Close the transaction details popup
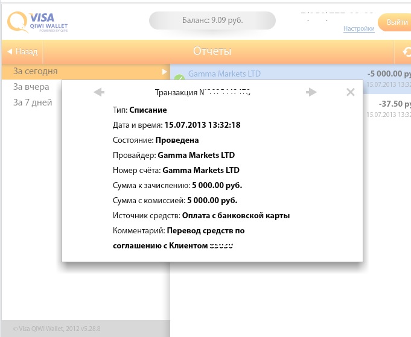The width and height of the screenshot is (411, 337). (351, 92)
